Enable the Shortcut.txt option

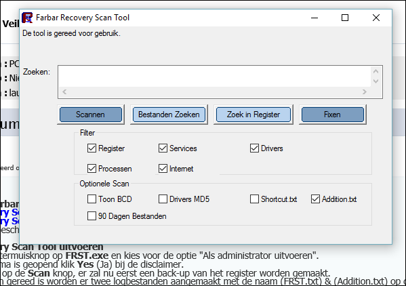(x=254, y=199)
